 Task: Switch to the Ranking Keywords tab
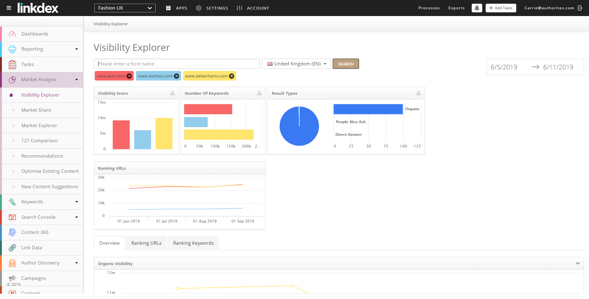[x=193, y=243]
